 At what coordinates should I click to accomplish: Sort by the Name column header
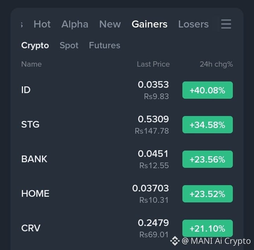(x=31, y=64)
